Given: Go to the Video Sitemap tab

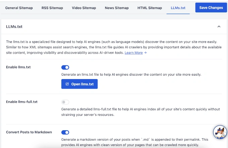Looking at the screenshot, I should pyautogui.click(x=84, y=8).
